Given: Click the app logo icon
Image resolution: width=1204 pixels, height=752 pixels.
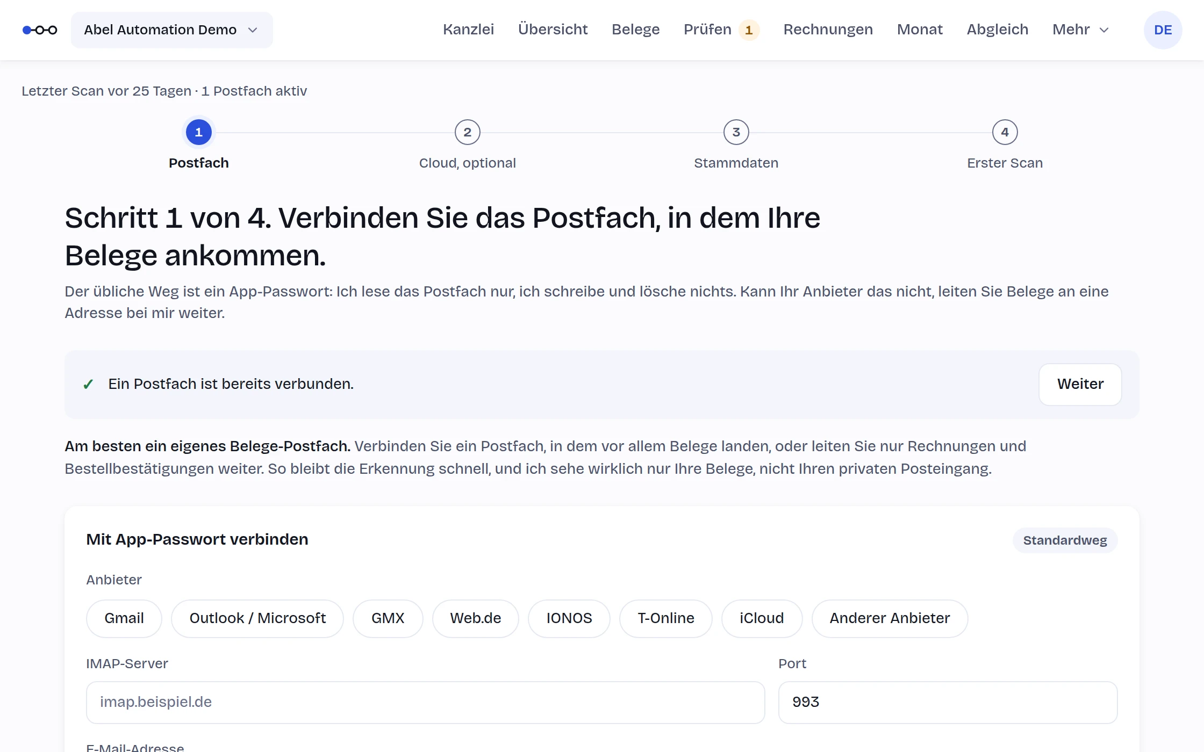Looking at the screenshot, I should (40, 30).
